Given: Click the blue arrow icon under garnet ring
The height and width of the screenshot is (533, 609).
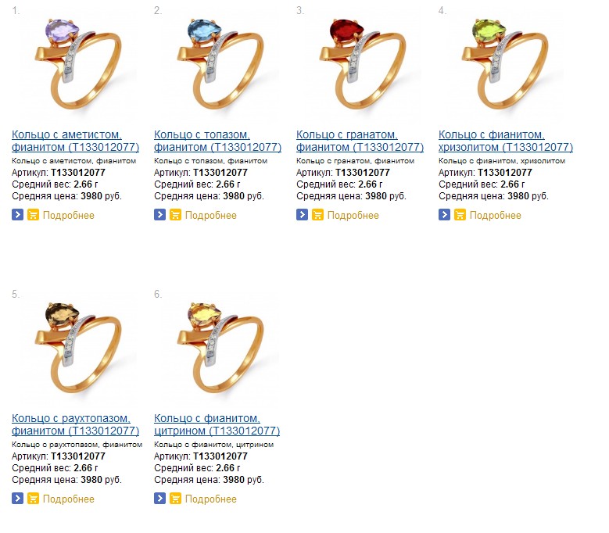Looking at the screenshot, I should tap(302, 215).
